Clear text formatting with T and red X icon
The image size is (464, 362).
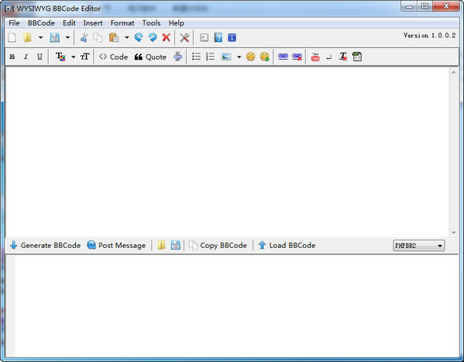pos(343,57)
